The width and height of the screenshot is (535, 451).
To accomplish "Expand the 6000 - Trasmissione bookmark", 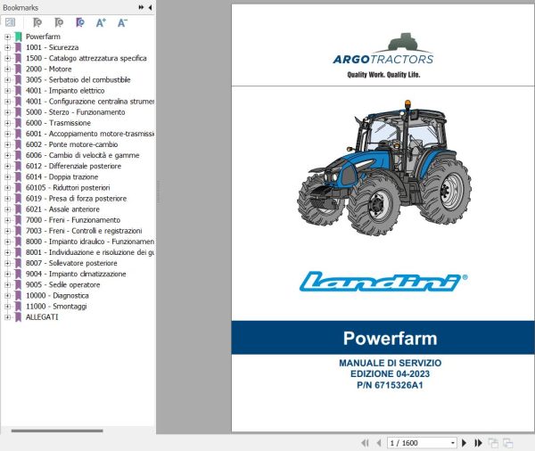I will [7, 123].
